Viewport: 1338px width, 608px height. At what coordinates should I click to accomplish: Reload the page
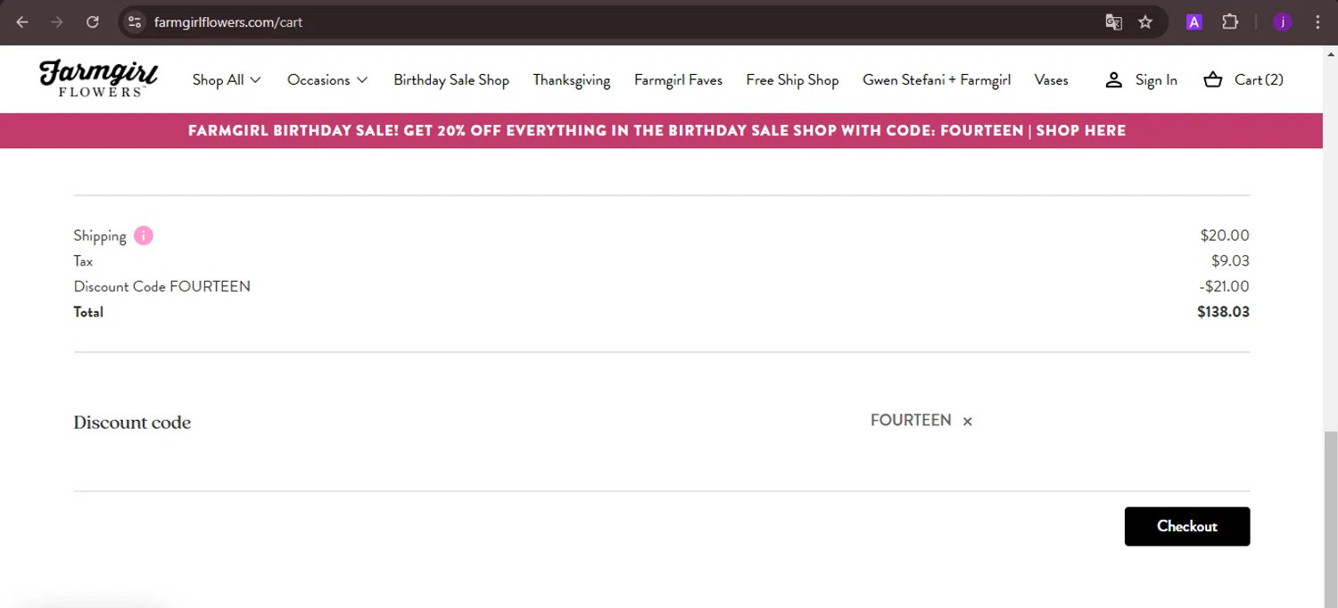tap(93, 22)
